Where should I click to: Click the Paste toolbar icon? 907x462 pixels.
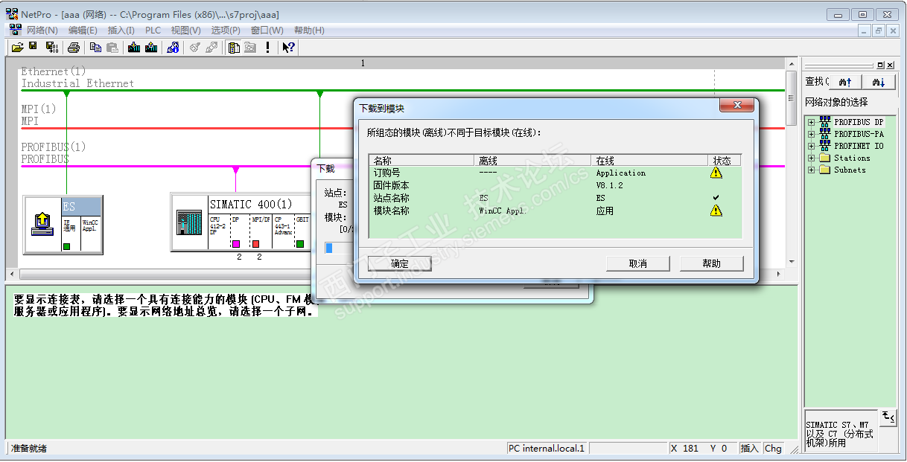112,47
